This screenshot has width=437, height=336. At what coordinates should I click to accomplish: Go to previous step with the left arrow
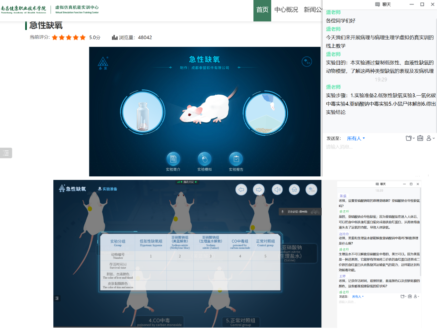[241, 190]
